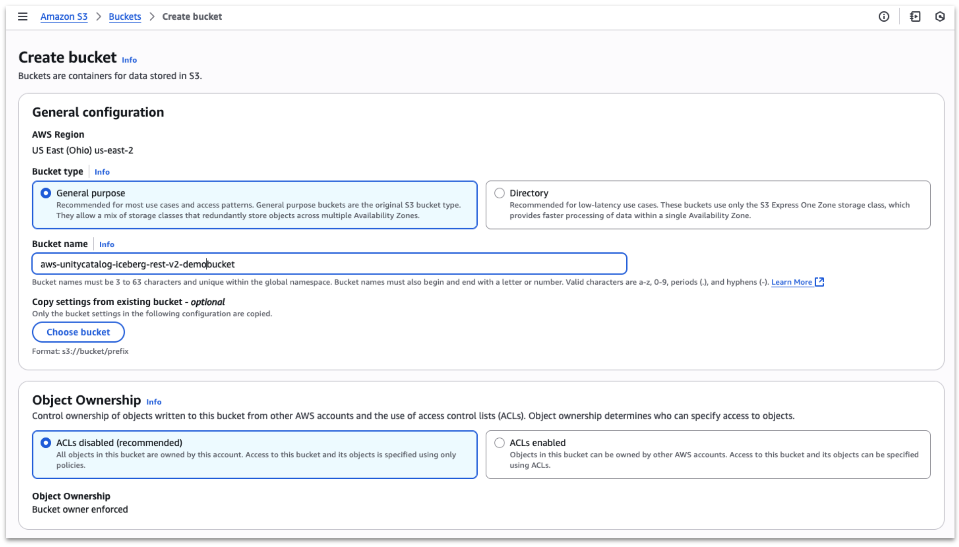Navigate to Amazon S3 breadcrumb link

point(64,17)
